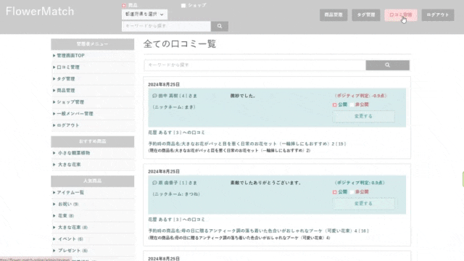This screenshot has height=261, width=464.
Task: Open タグ管理 in the top header
Action: click(366, 14)
